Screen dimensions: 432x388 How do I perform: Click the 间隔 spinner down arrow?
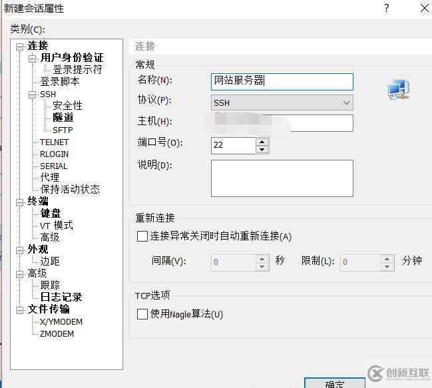coord(262,267)
